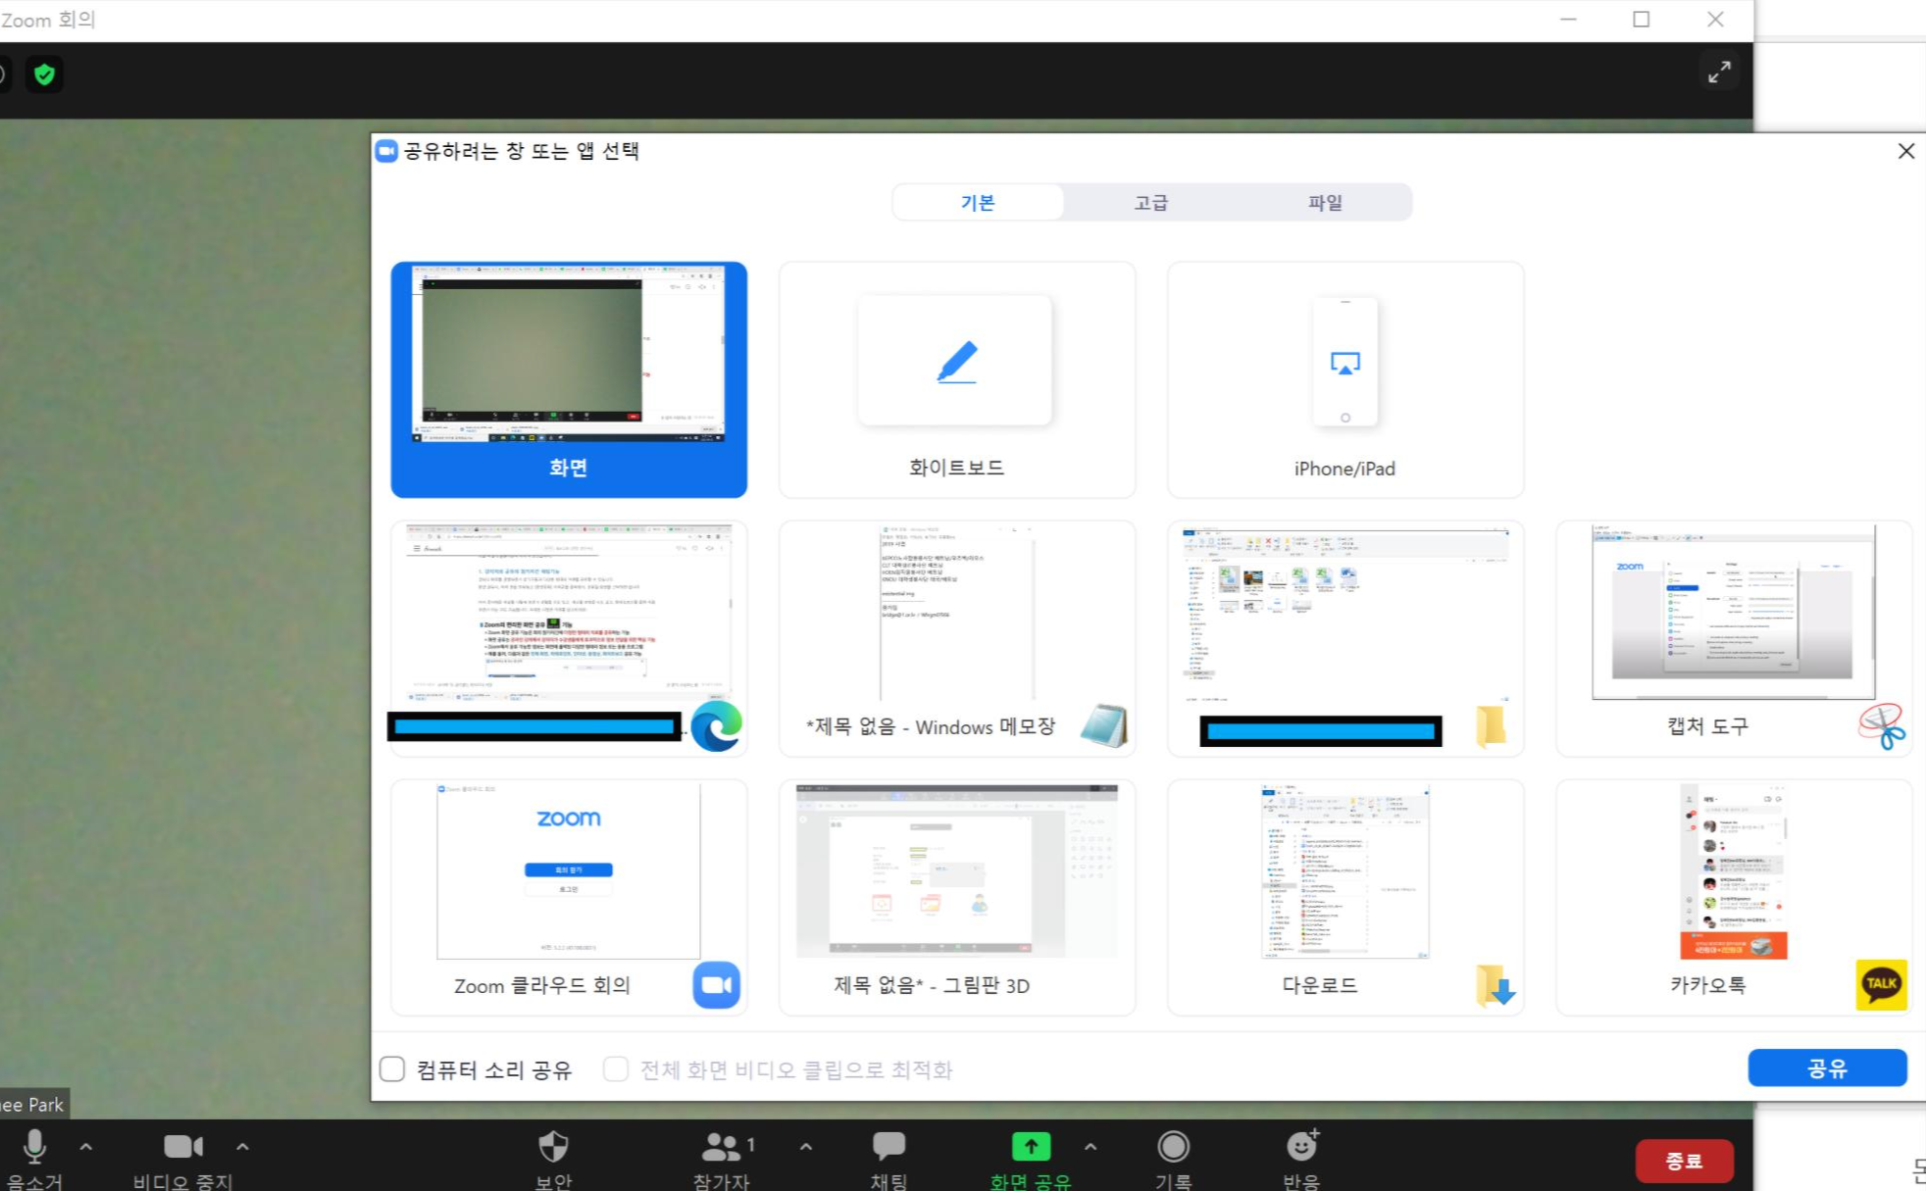Click the blue 공유 (Share) button
Viewport: 1926px width, 1191px height.
[x=1826, y=1067]
